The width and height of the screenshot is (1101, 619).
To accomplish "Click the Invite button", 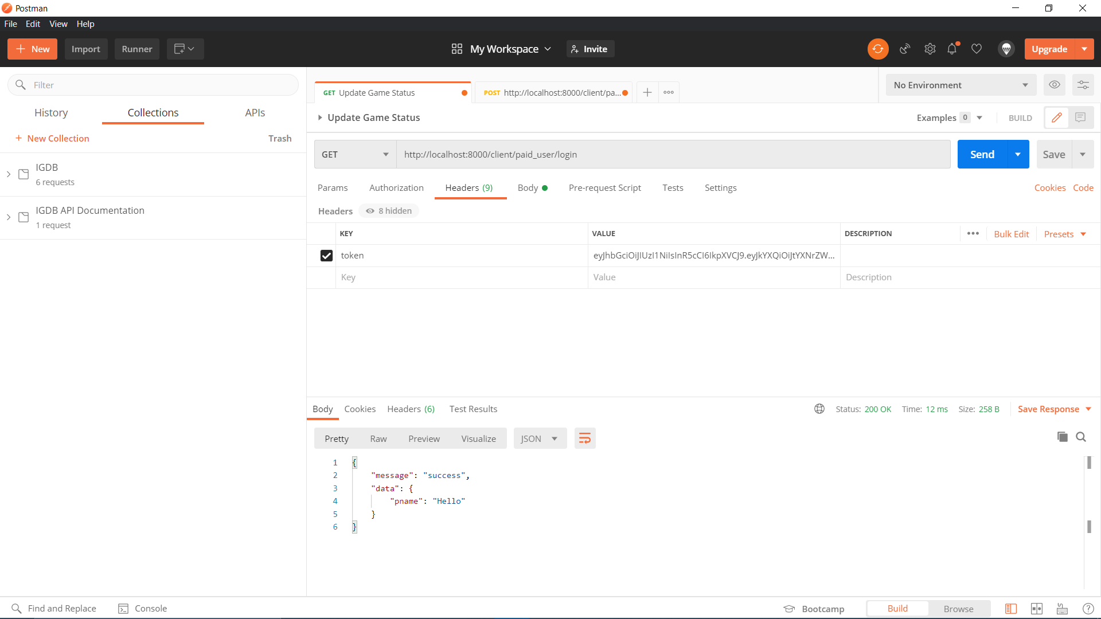I will 590,49.
